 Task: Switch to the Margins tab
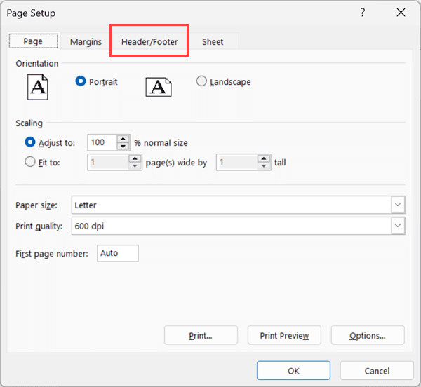(86, 42)
